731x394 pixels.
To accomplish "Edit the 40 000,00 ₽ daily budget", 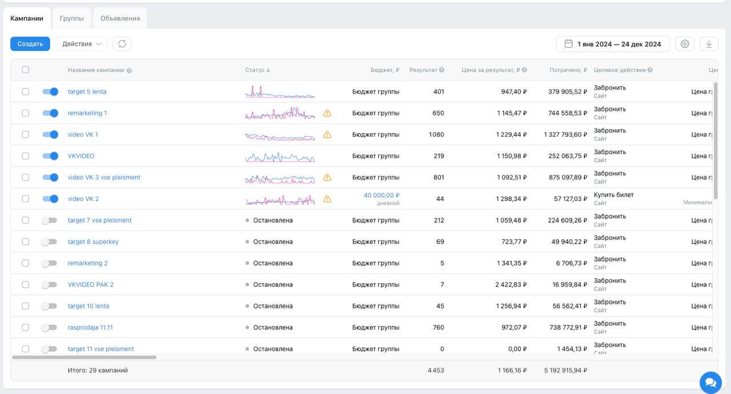I will tap(381, 195).
